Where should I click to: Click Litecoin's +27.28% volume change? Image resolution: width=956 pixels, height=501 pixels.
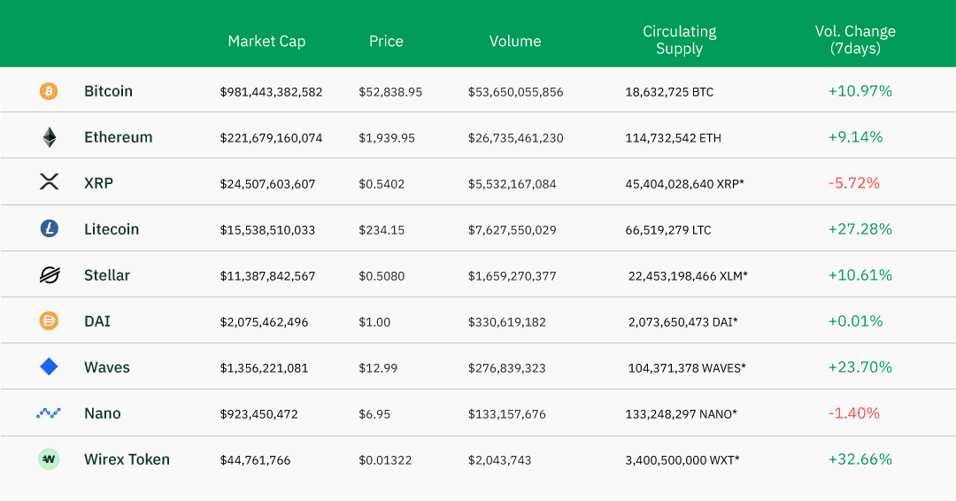(x=860, y=229)
